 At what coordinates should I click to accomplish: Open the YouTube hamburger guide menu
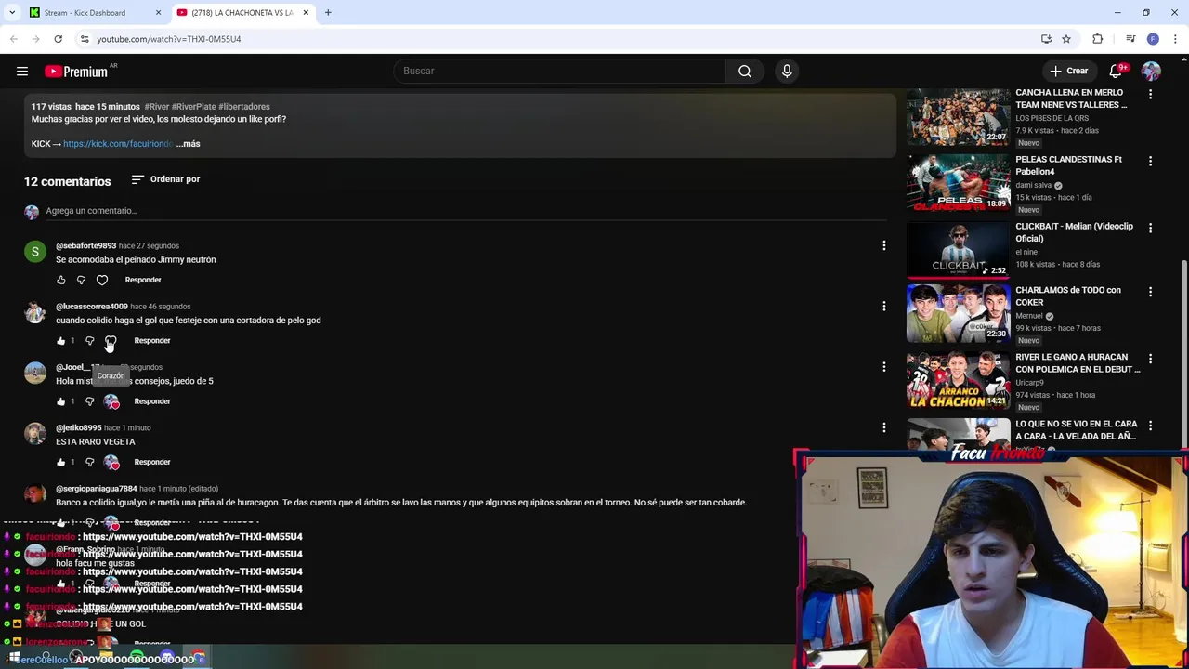[22, 72]
